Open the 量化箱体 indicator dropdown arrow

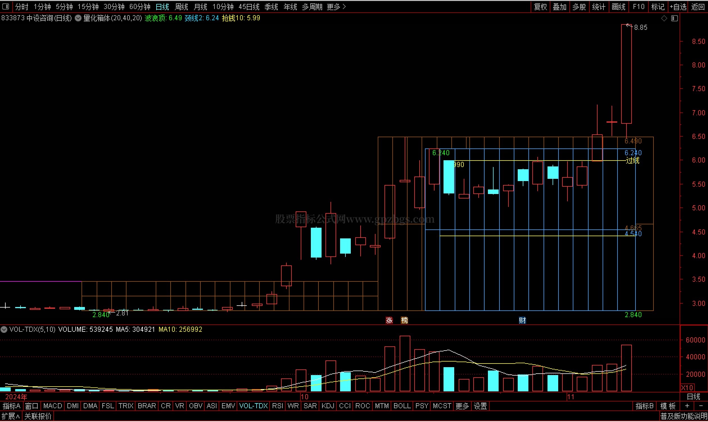tap(78, 18)
